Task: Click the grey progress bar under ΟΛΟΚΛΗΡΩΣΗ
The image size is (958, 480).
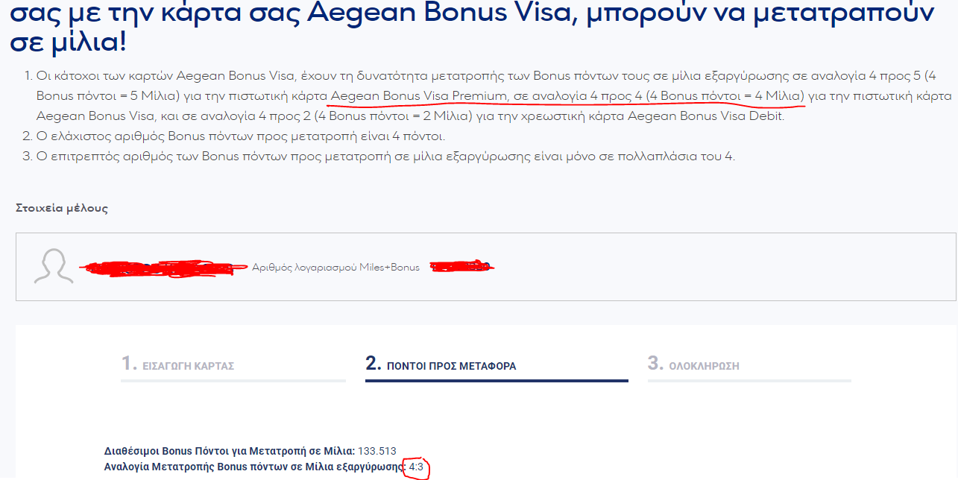Action: 749,381
